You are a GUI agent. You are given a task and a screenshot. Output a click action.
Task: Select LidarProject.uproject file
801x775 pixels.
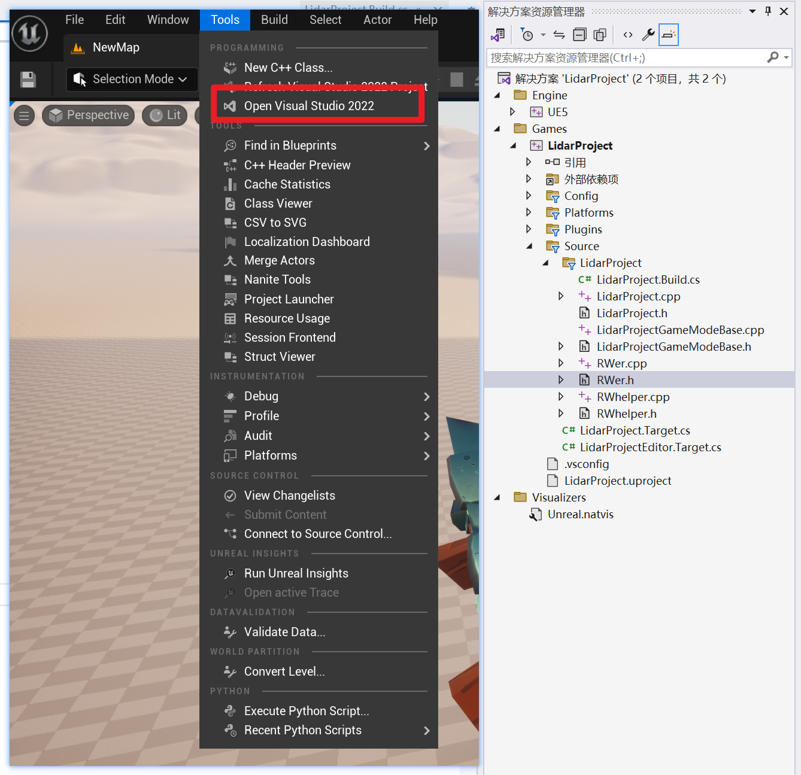pyautogui.click(x=618, y=481)
